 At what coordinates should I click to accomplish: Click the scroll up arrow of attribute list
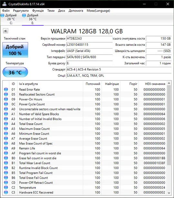pyautogui.click(x=169, y=83)
